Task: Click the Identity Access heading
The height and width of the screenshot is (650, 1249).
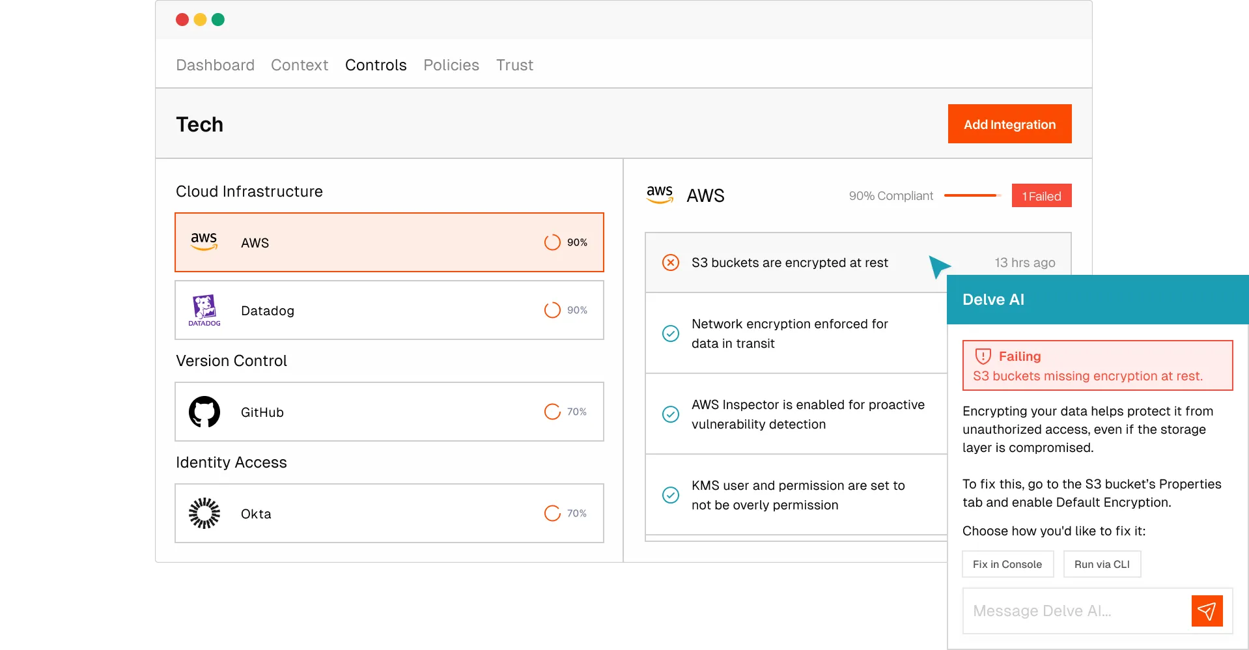Action: click(231, 462)
